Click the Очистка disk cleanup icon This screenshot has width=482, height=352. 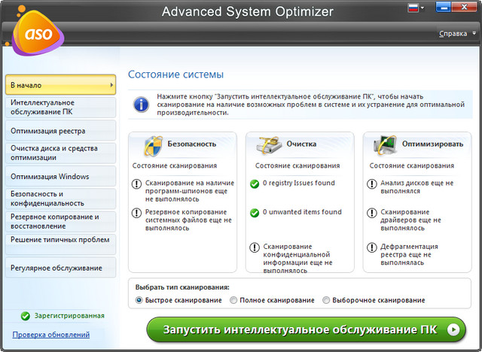point(269,144)
